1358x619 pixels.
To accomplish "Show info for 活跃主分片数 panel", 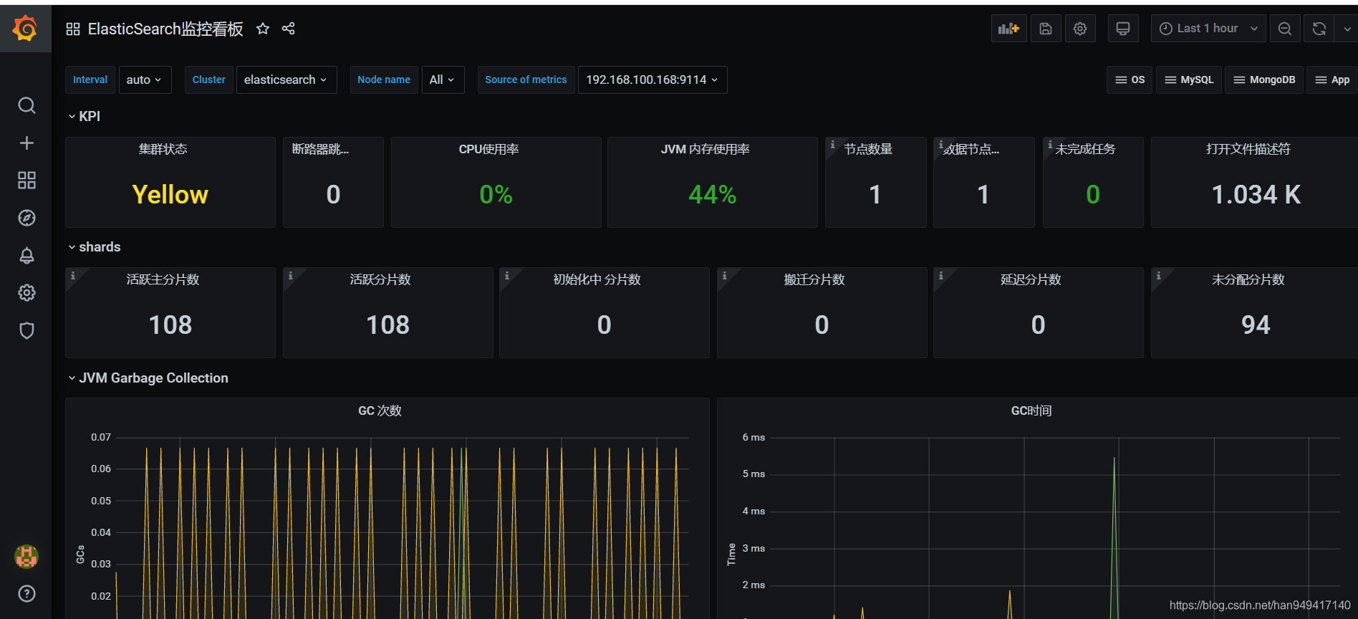I will point(72,276).
